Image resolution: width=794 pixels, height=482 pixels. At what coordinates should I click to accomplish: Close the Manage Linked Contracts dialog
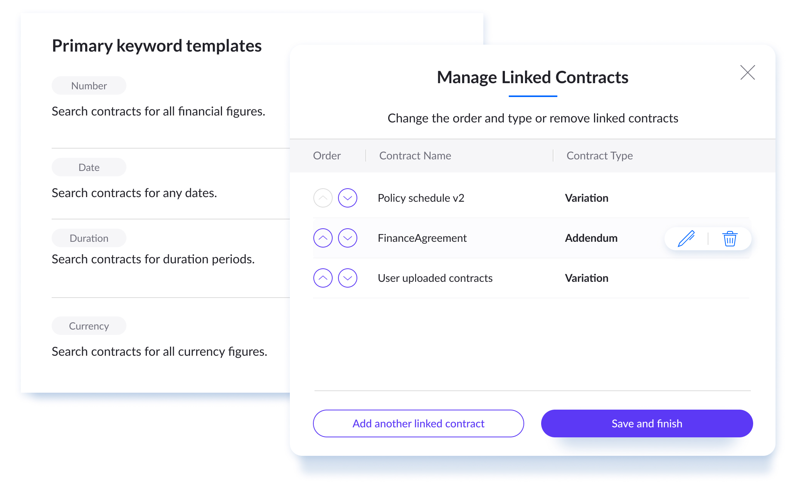pyautogui.click(x=747, y=72)
